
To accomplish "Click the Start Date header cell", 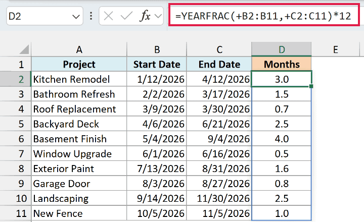I will [157, 64].
